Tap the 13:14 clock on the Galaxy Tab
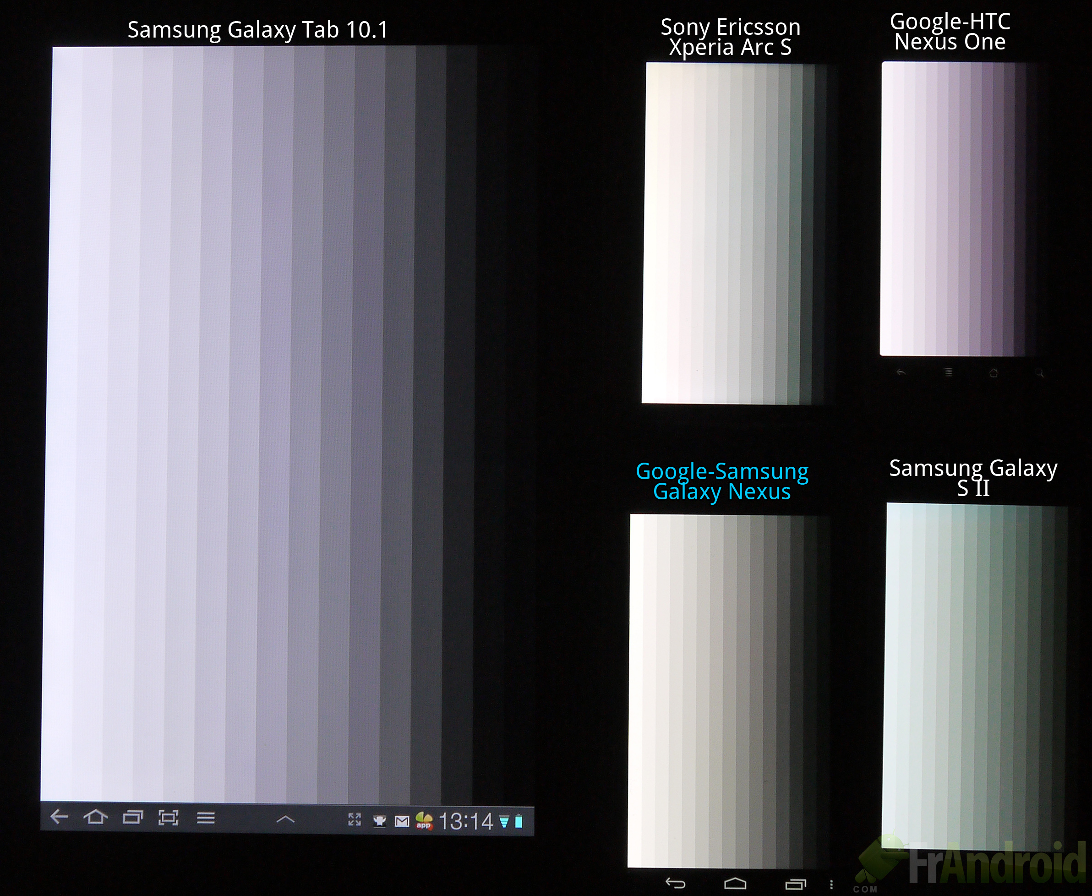The height and width of the screenshot is (896, 1092). tap(466, 821)
